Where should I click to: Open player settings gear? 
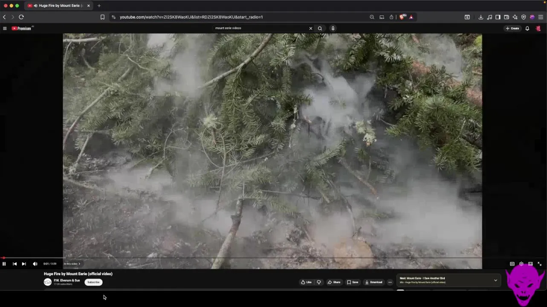click(x=521, y=264)
